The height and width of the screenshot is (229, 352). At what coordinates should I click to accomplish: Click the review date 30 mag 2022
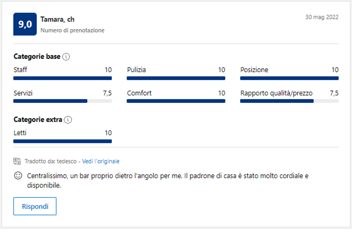coord(322,17)
